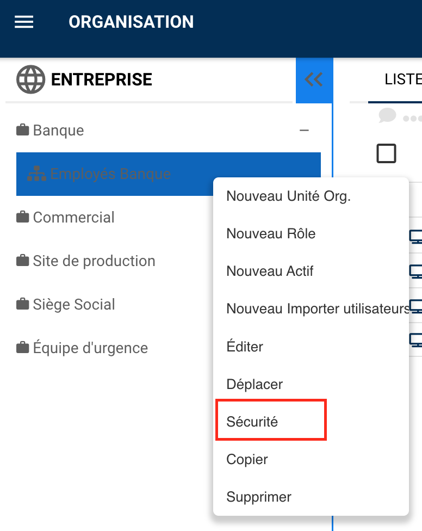Click the Équipe d'urgence briefcase icon

tap(23, 348)
